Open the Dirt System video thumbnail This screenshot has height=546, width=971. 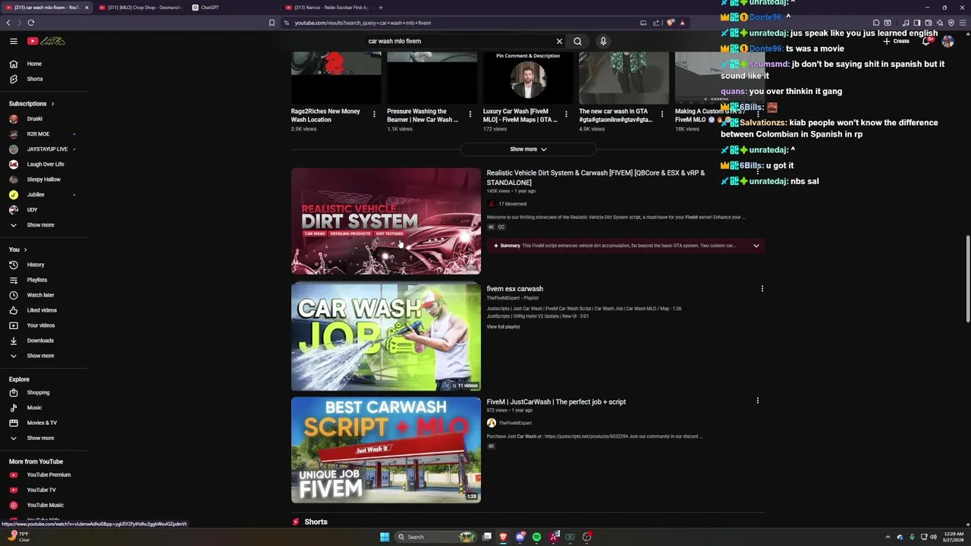(x=386, y=221)
